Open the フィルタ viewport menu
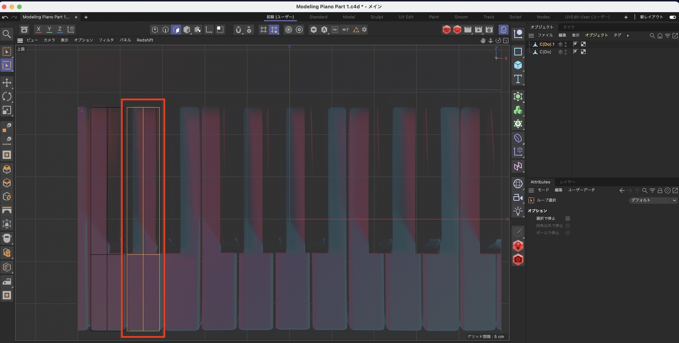Viewport: 679px width, 343px height. click(106, 40)
